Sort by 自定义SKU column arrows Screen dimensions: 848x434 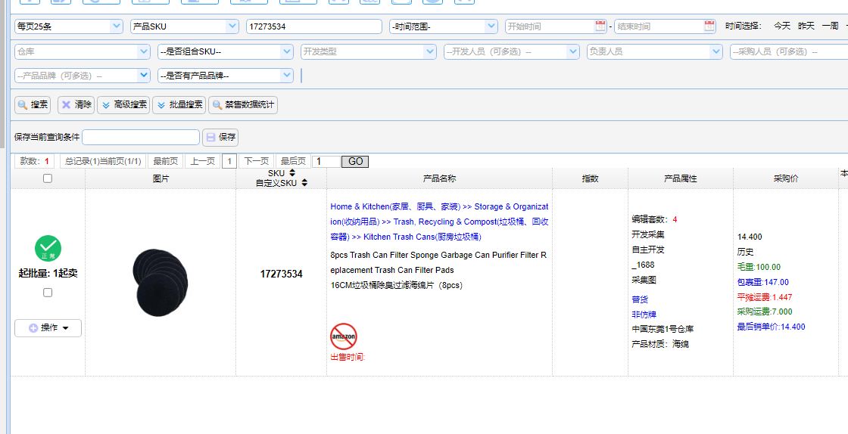304,183
